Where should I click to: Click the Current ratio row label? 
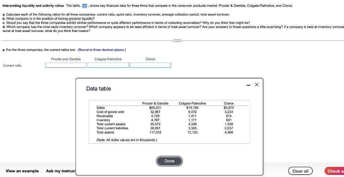(x=12, y=66)
